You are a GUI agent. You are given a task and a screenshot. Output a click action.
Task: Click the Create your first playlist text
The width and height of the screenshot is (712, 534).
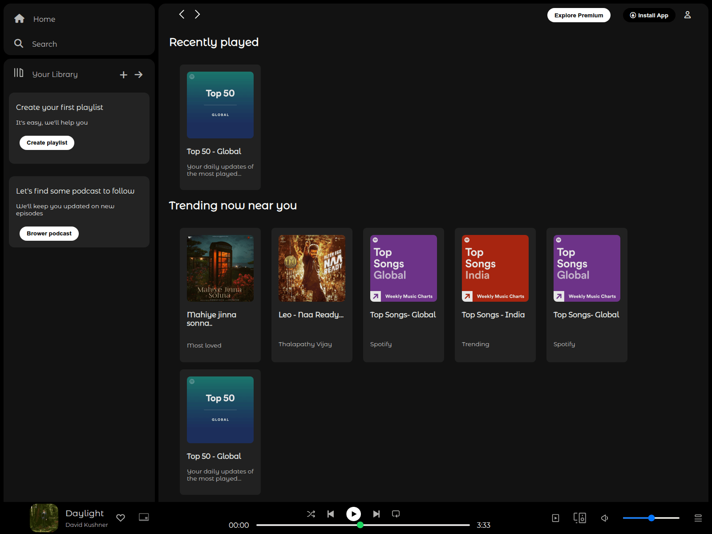click(x=60, y=107)
